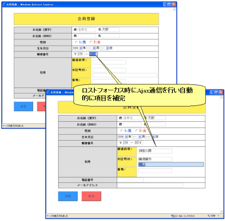
Task: Maximize the back 会員登録 window
Action: pyautogui.click(x=169, y=4)
